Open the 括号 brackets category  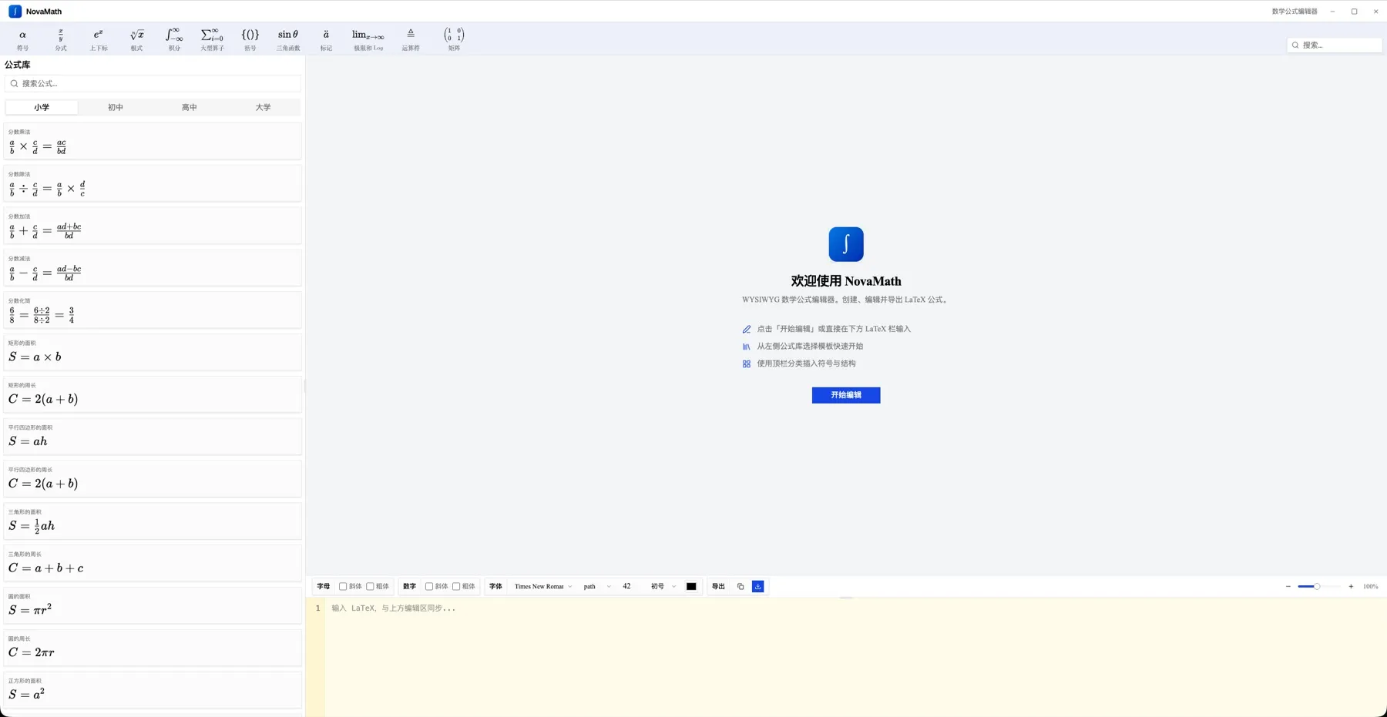(250, 39)
